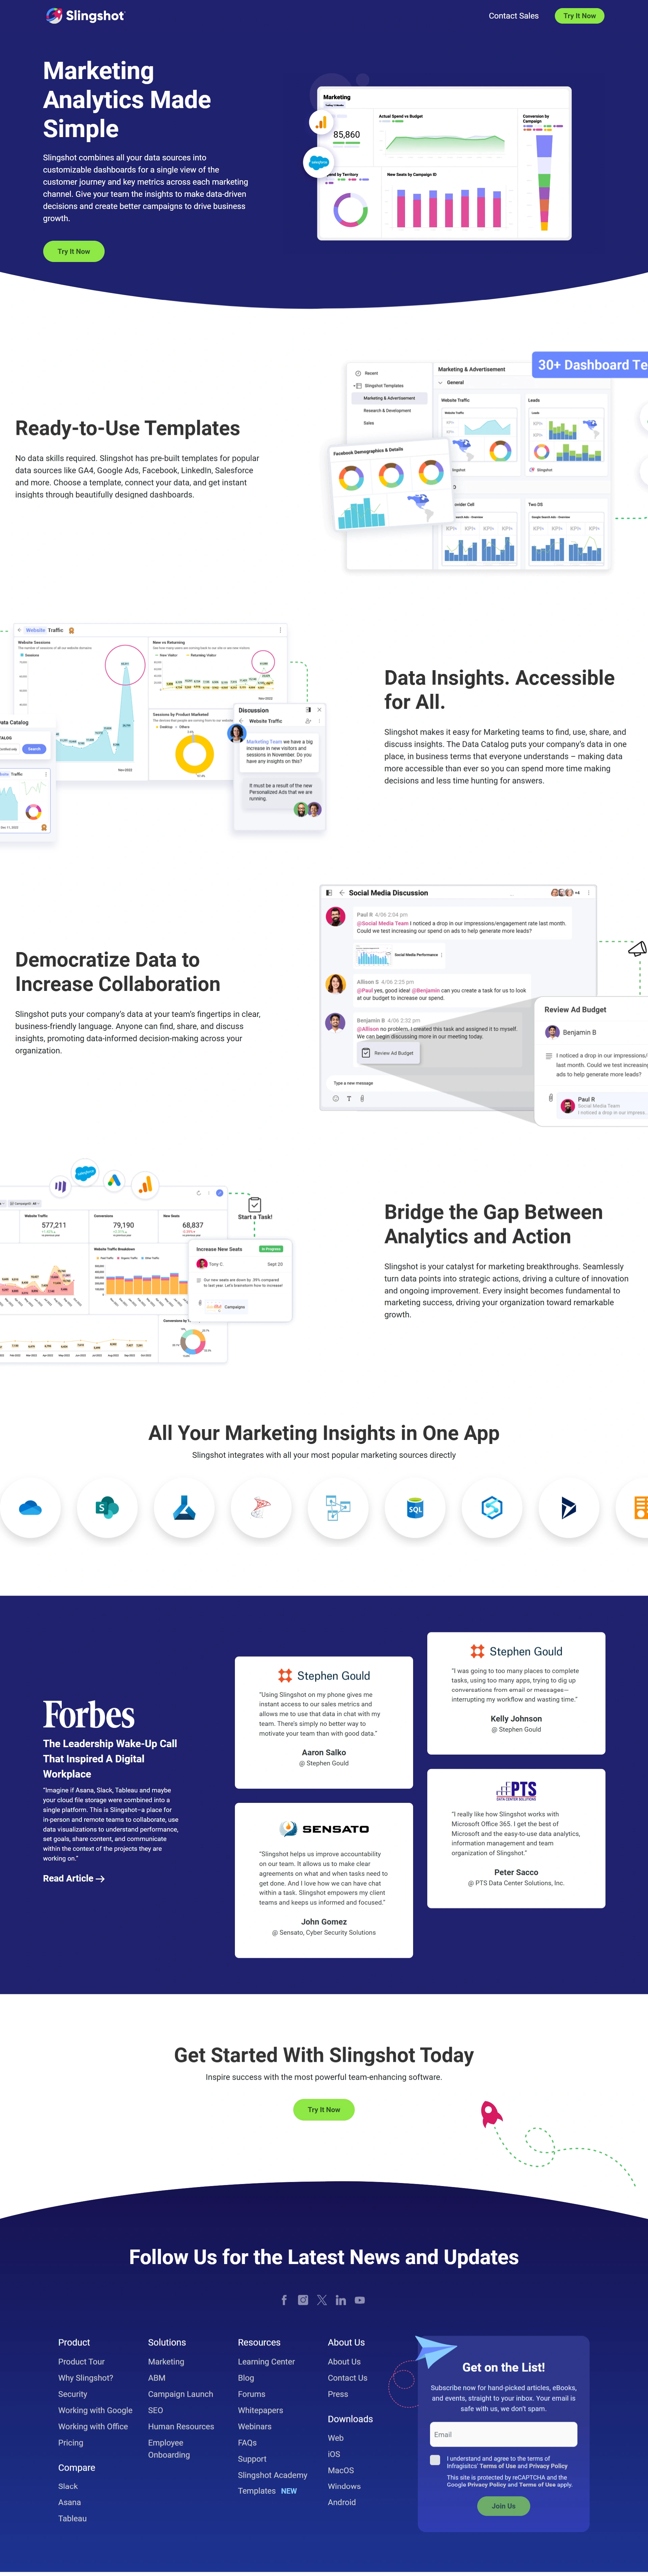
Task: Open the LinkedIn social icon
Action: [x=341, y=2300]
